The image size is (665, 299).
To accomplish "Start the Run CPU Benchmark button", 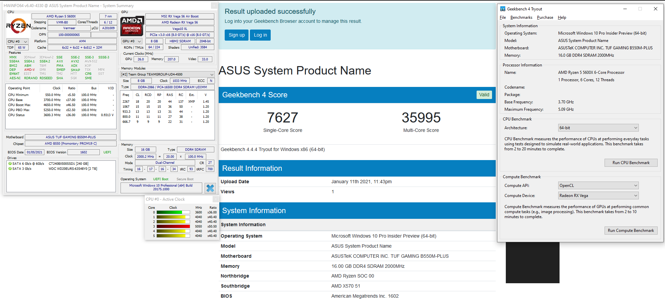I will tap(631, 163).
